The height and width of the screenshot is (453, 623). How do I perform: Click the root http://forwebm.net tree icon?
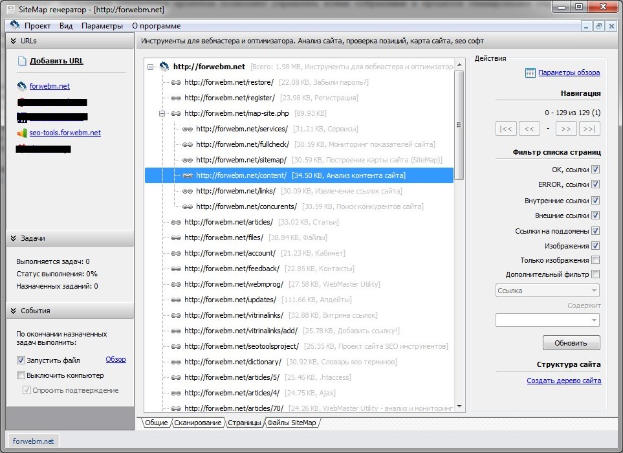(164, 67)
